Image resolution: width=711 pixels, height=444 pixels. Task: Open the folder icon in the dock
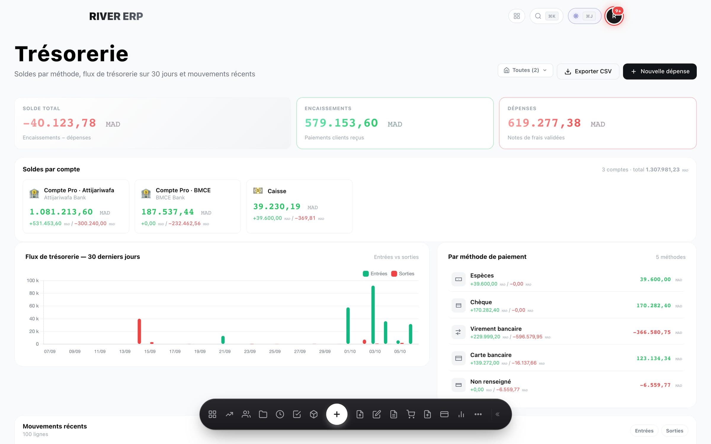click(263, 414)
